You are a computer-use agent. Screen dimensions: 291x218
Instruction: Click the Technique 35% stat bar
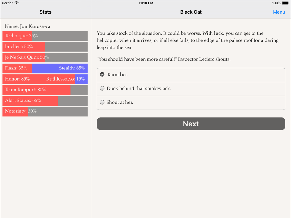click(45, 36)
